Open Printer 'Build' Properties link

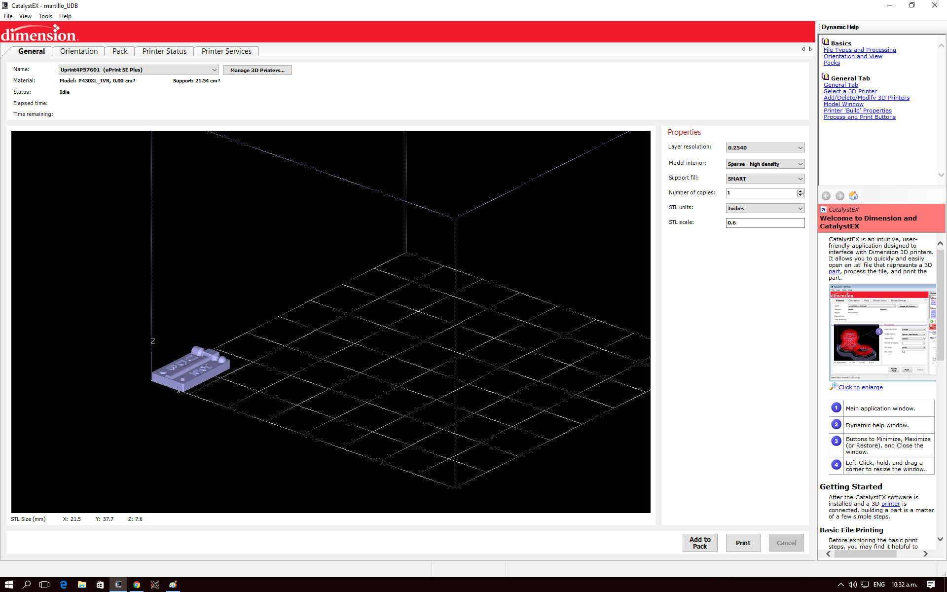(858, 111)
